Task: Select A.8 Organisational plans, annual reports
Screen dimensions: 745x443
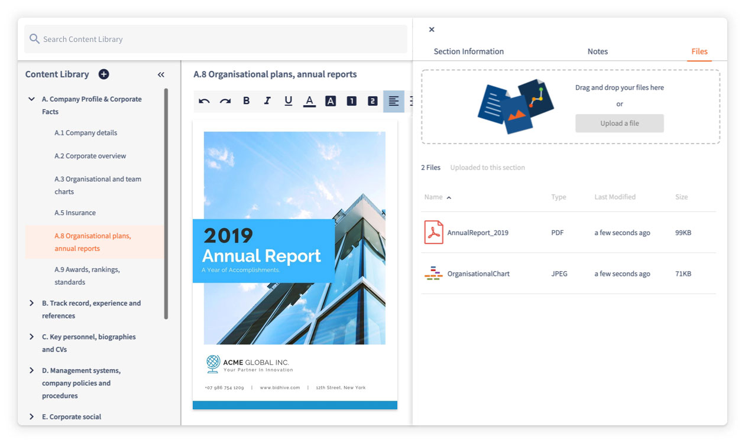Action: [x=95, y=242]
